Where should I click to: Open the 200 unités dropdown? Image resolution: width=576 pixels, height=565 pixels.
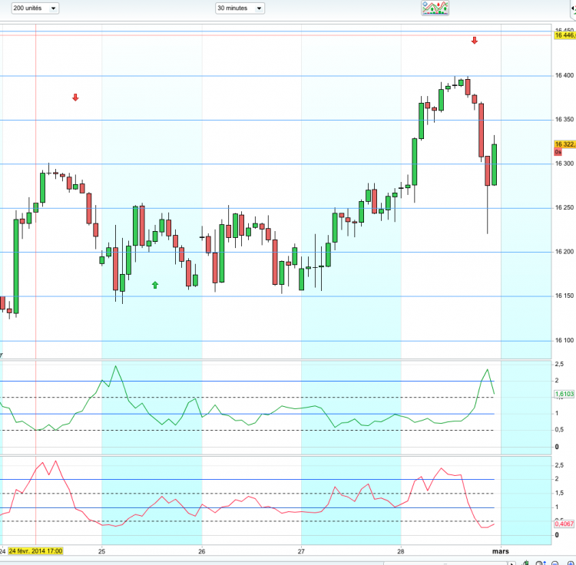(35, 8)
